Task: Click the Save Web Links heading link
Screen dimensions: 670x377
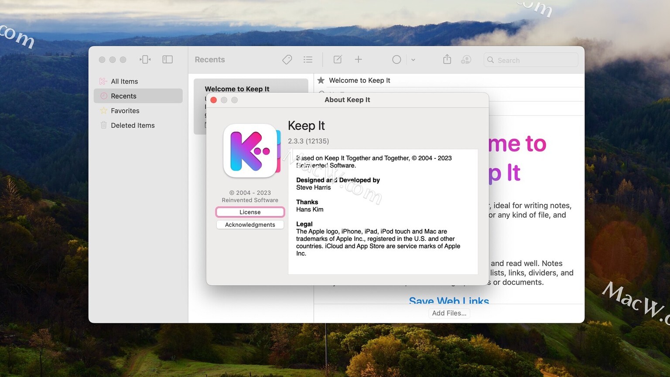Action: coord(449,301)
